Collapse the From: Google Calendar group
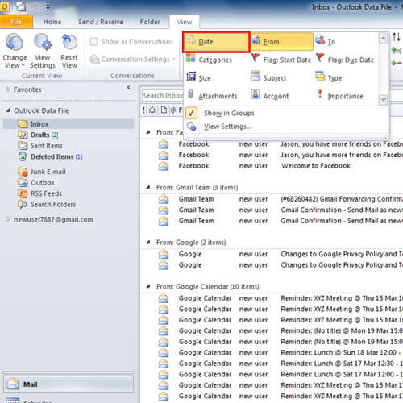This screenshot has width=403, height=403. [148, 286]
